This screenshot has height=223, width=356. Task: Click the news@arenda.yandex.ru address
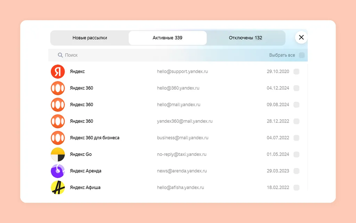point(182,171)
